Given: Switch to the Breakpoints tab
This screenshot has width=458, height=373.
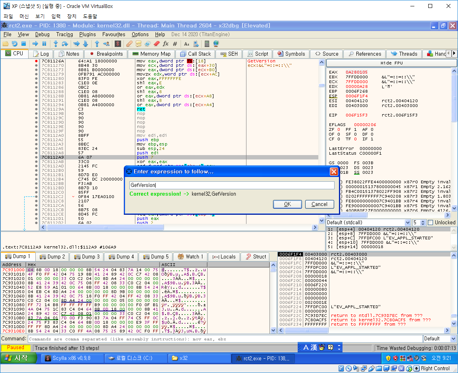Looking at the screenshot, I should pos(106,54).
